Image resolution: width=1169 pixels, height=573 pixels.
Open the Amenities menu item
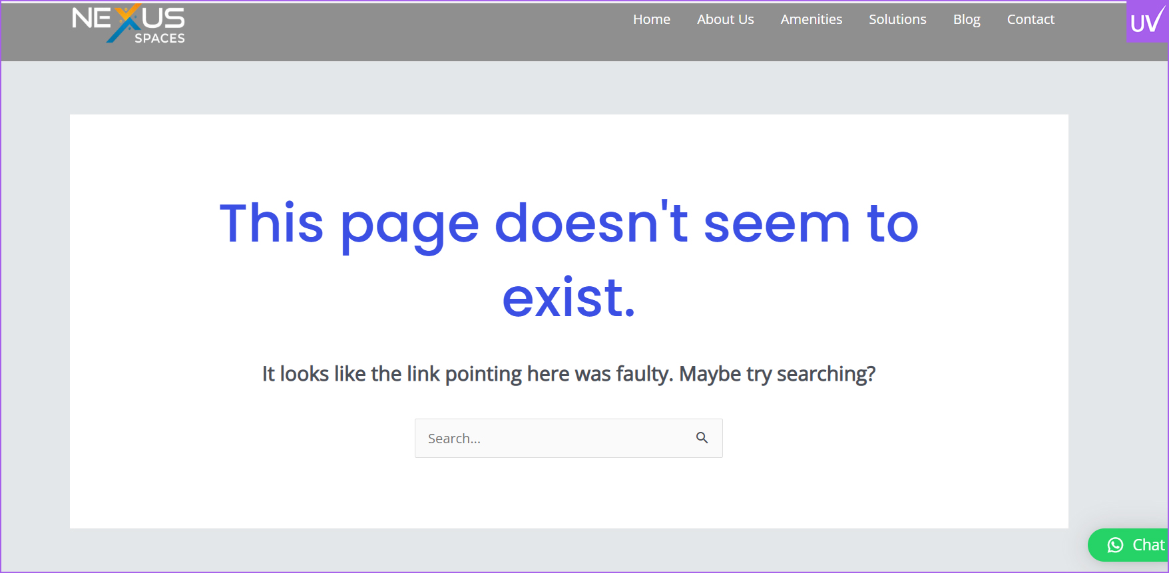[x=811, y=19]
